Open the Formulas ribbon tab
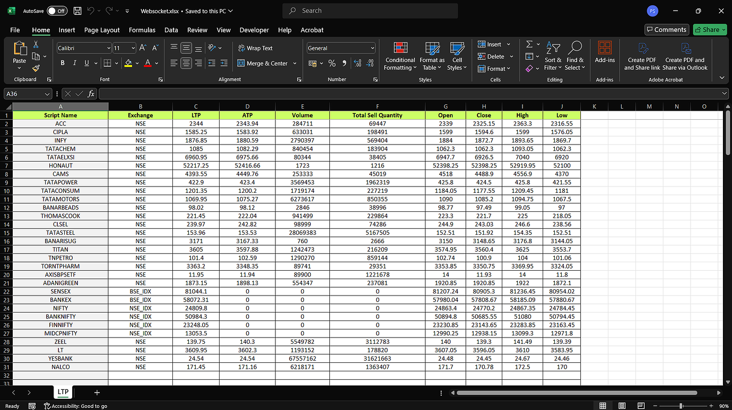Viewport: 732px width, 410px height. 142,30
